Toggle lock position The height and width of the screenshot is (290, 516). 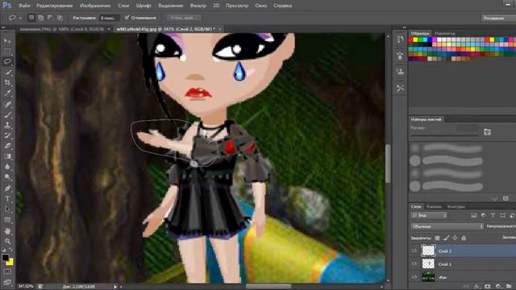pyautogui.click(x=455, y=238)
